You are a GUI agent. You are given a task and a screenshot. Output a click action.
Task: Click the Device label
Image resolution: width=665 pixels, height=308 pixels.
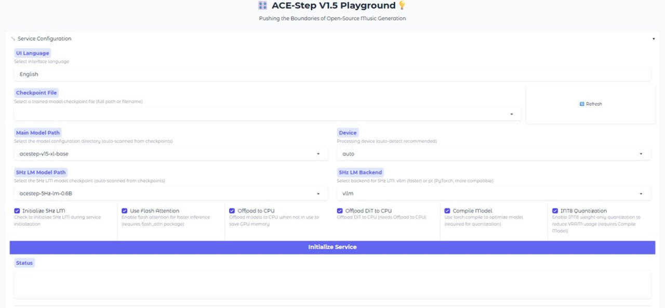pyautogui.click(x=348, y=133)
